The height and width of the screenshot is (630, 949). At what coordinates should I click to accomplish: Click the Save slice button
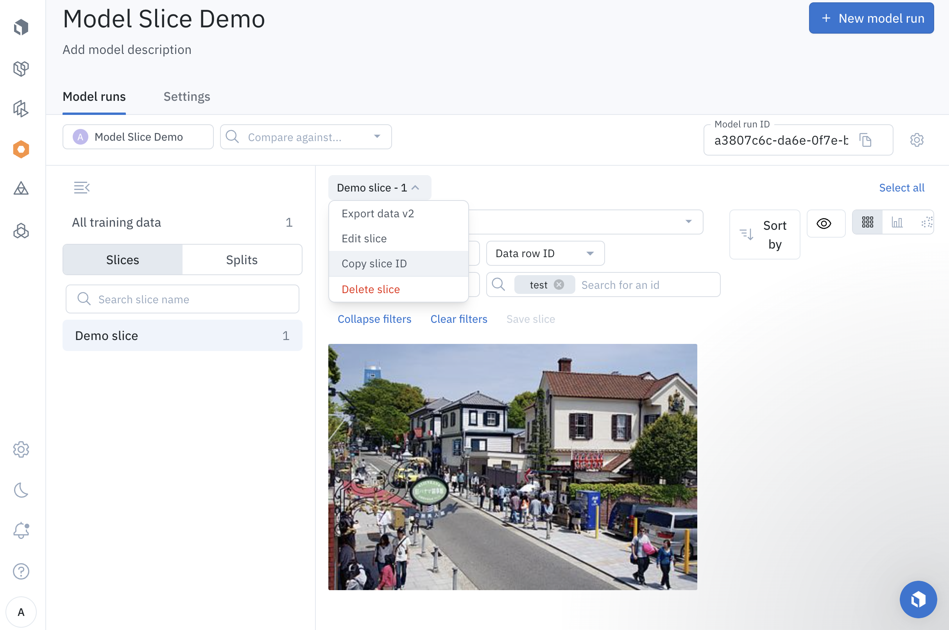pyautogui.click(x=531, y=319)
